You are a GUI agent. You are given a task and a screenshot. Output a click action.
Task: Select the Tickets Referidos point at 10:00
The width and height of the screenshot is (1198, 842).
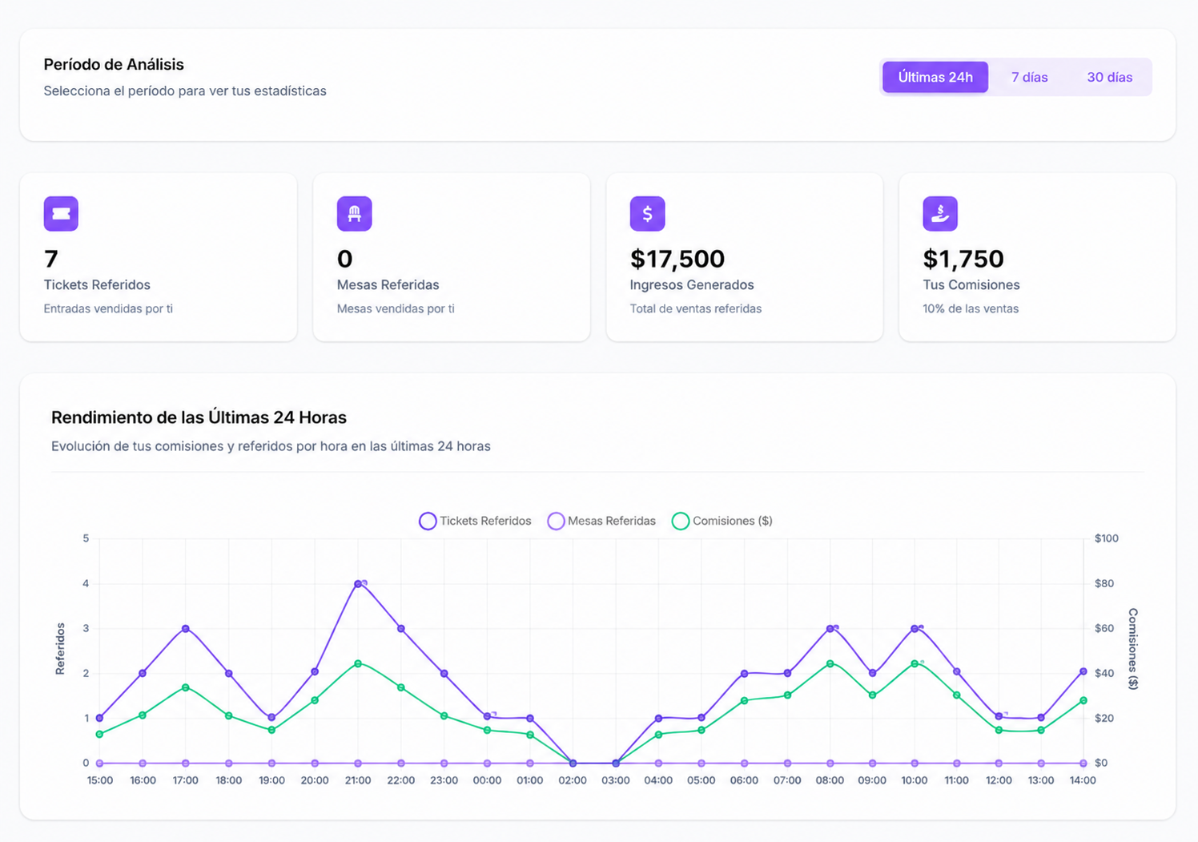tap(915, 629)
